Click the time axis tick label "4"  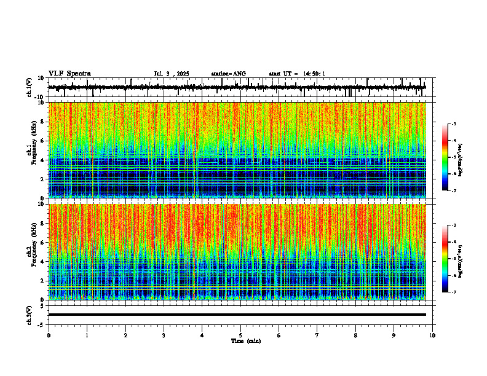pyautogui.click(x=202, y=335)
